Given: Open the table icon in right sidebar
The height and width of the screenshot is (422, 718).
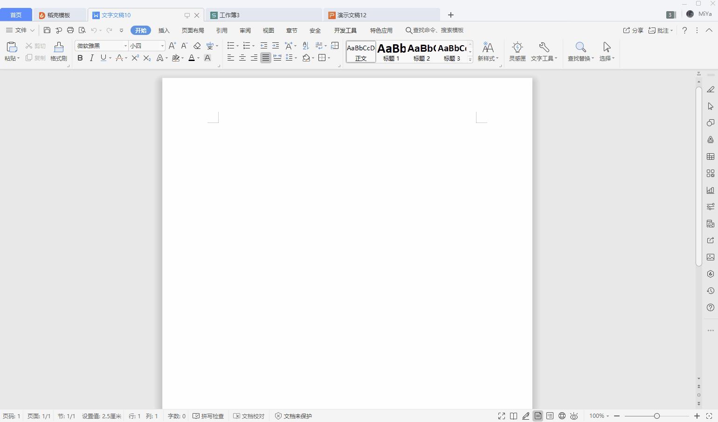Looking at the screenshot, I should click(x=710, y=157).
